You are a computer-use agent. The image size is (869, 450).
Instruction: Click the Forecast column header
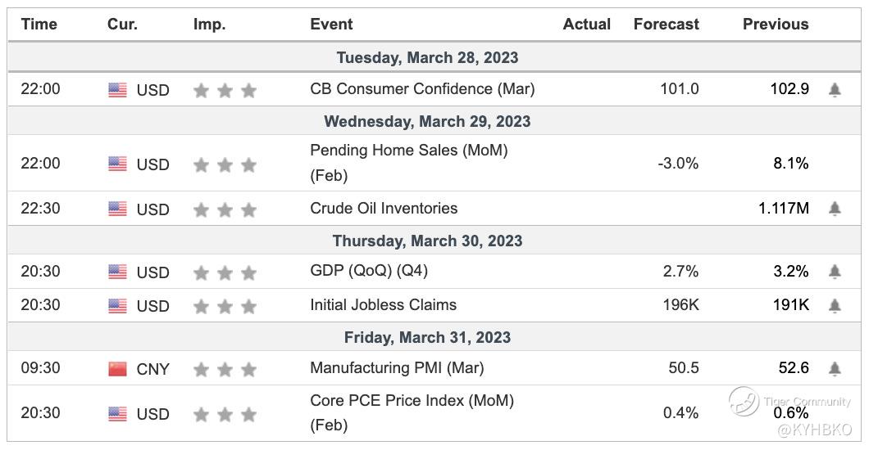coord(667,25)
